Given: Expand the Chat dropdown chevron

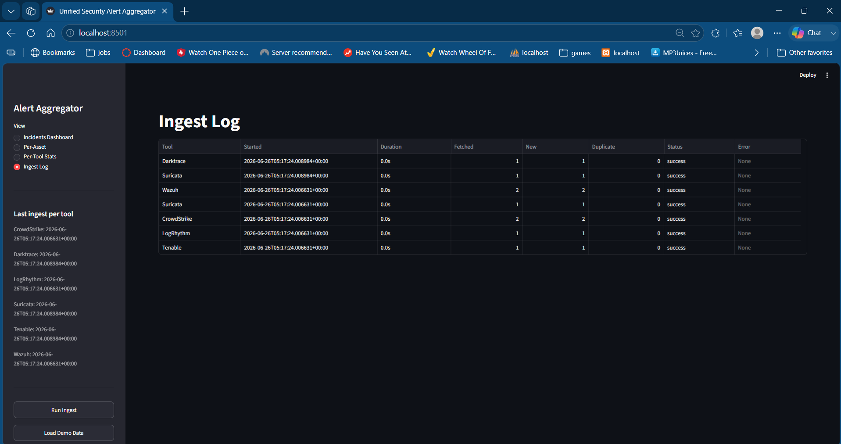Looking at the screenshot, I should [x=833, y=33].
